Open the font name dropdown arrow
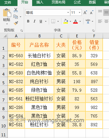This screenshot has width=109, height=138. click(68, 13)
